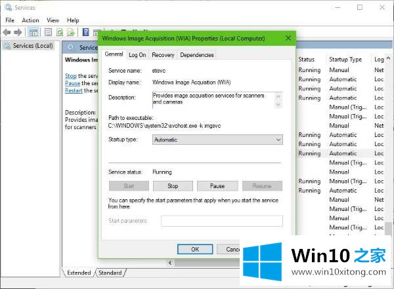
Task: Sort by the Startup Type column header
Action: click(x=345, y=60)
